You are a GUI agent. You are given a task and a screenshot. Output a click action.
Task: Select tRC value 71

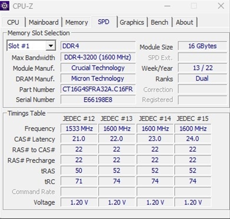click(x=79, y=181)
